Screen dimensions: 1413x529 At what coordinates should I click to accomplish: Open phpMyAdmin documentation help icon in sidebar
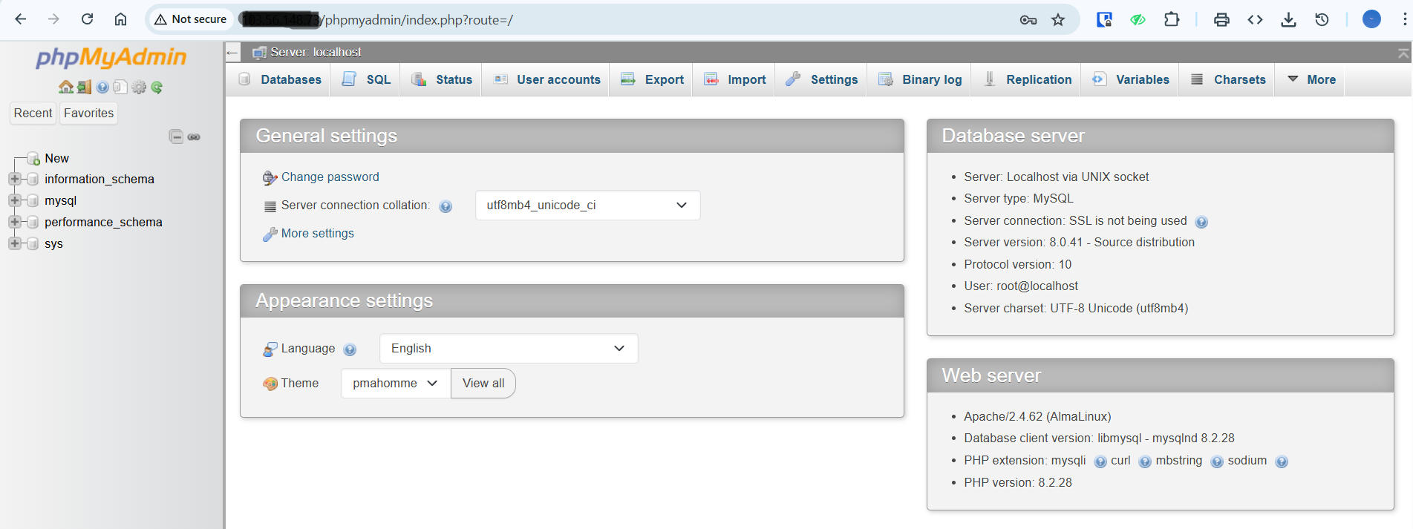102,87
